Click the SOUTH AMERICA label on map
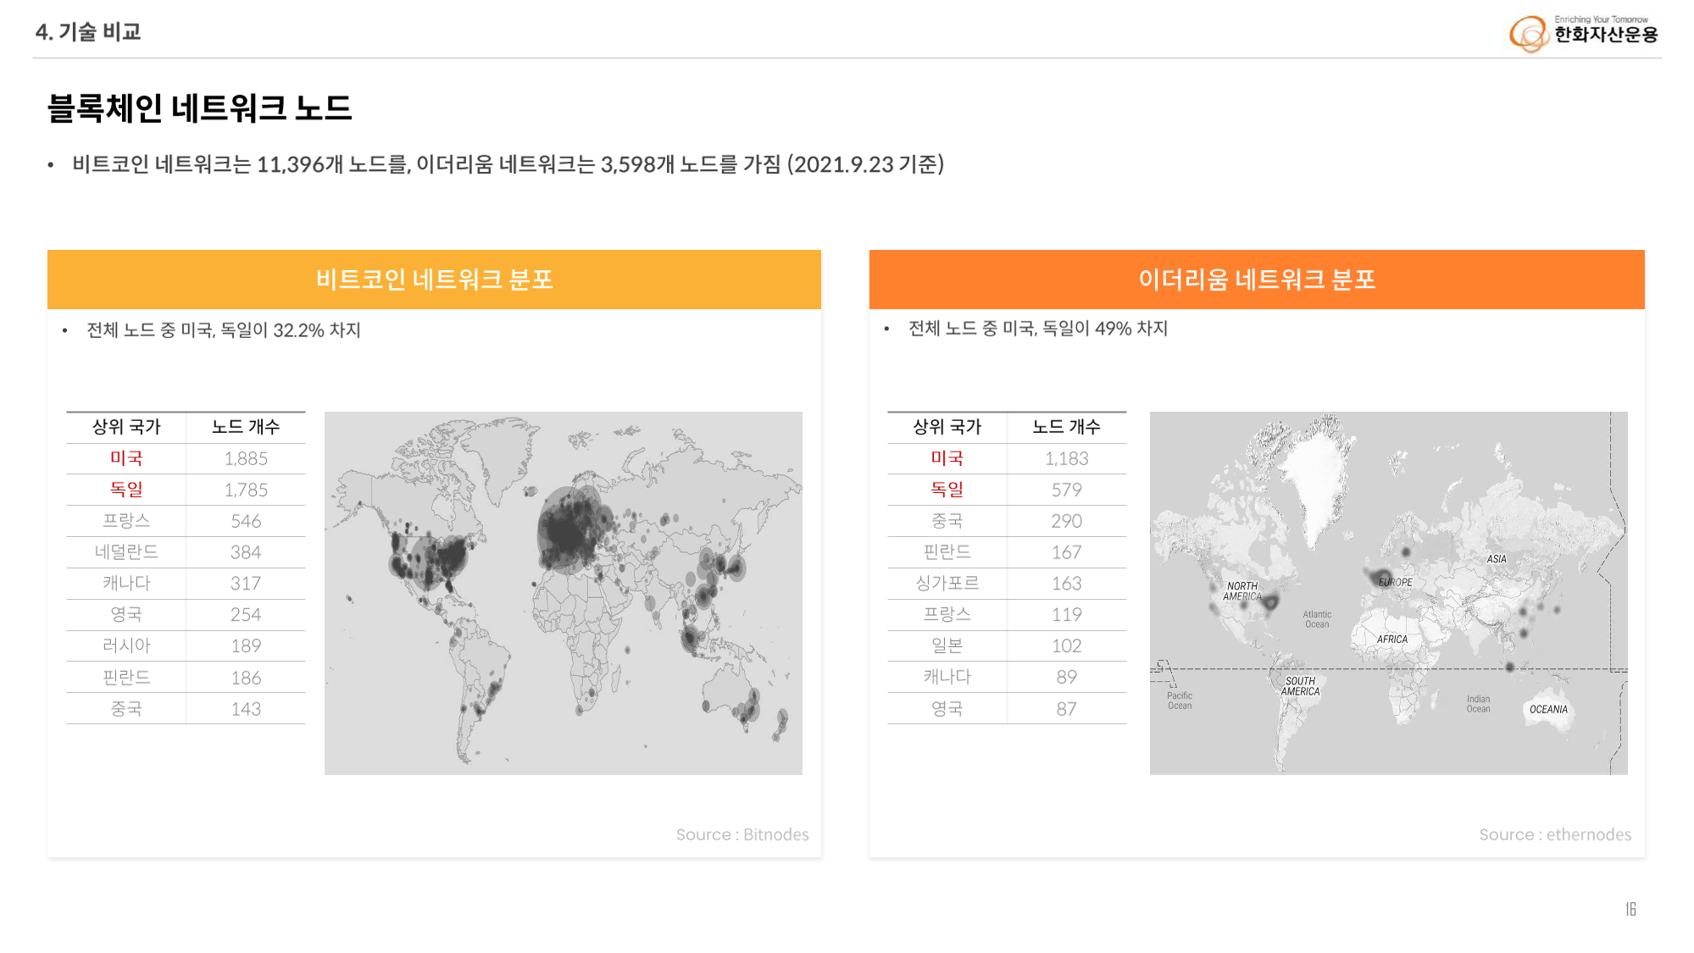 [x=1300, y=686]
